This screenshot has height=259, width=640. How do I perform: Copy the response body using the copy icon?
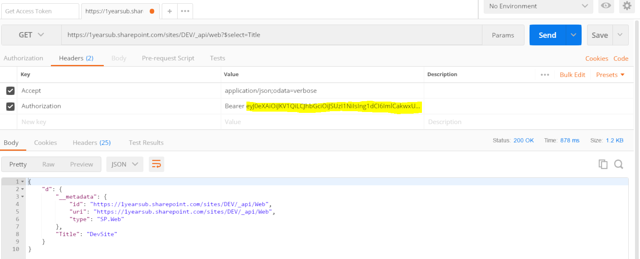click(x=603, y=164)
